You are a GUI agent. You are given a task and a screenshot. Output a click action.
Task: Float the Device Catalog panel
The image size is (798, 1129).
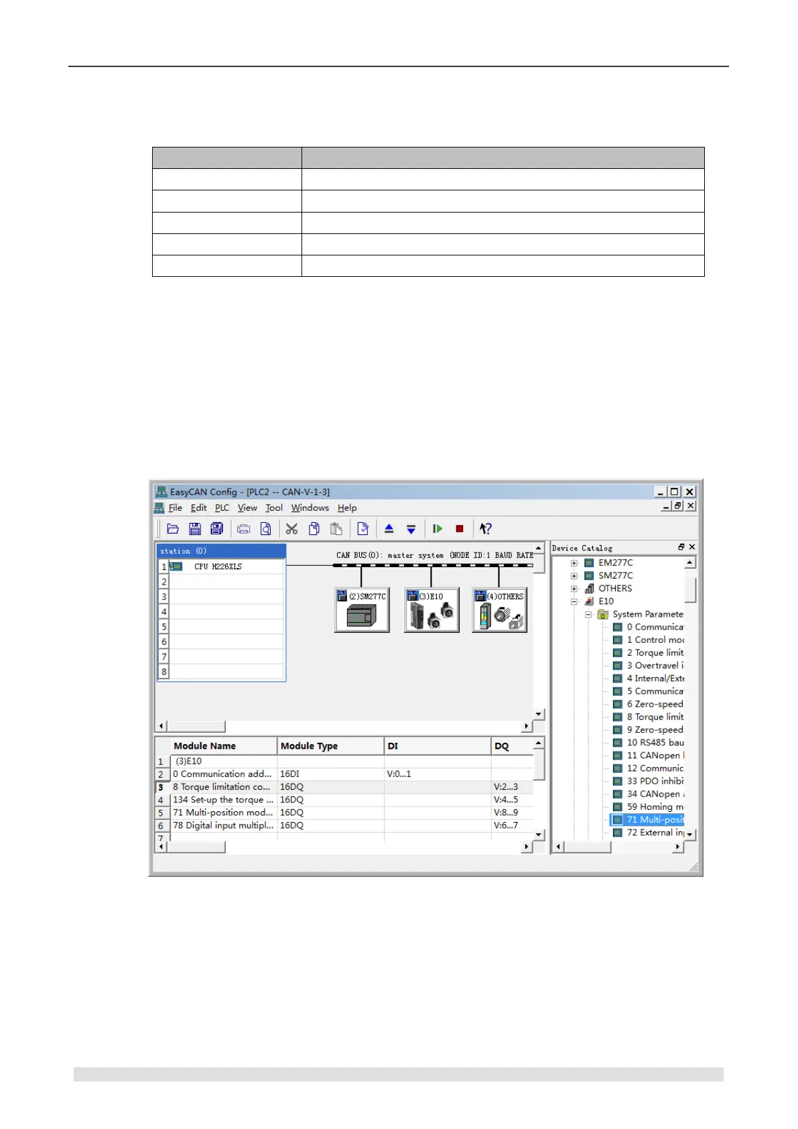tap(681, 547)
